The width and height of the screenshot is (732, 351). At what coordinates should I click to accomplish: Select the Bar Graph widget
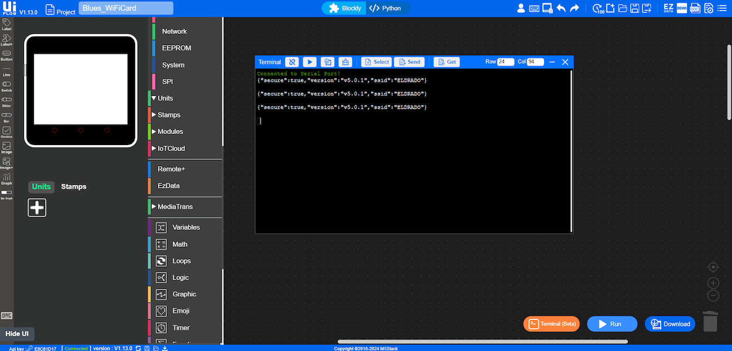[x=6, y=194]
